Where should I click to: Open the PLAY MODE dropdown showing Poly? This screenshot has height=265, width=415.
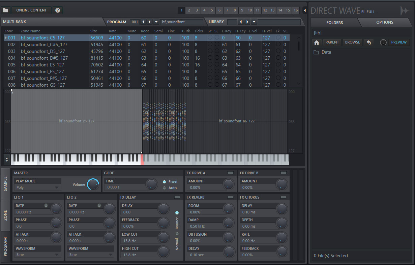pos(38,187)
